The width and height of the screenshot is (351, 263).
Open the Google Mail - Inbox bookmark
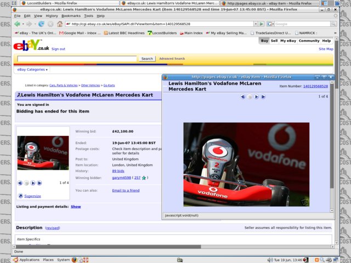pos(80,33)
